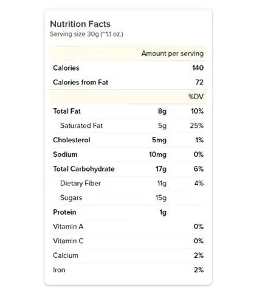Click the Total Fat 8g amount
This screenshot has height=304, width=265.
[162, 111]
